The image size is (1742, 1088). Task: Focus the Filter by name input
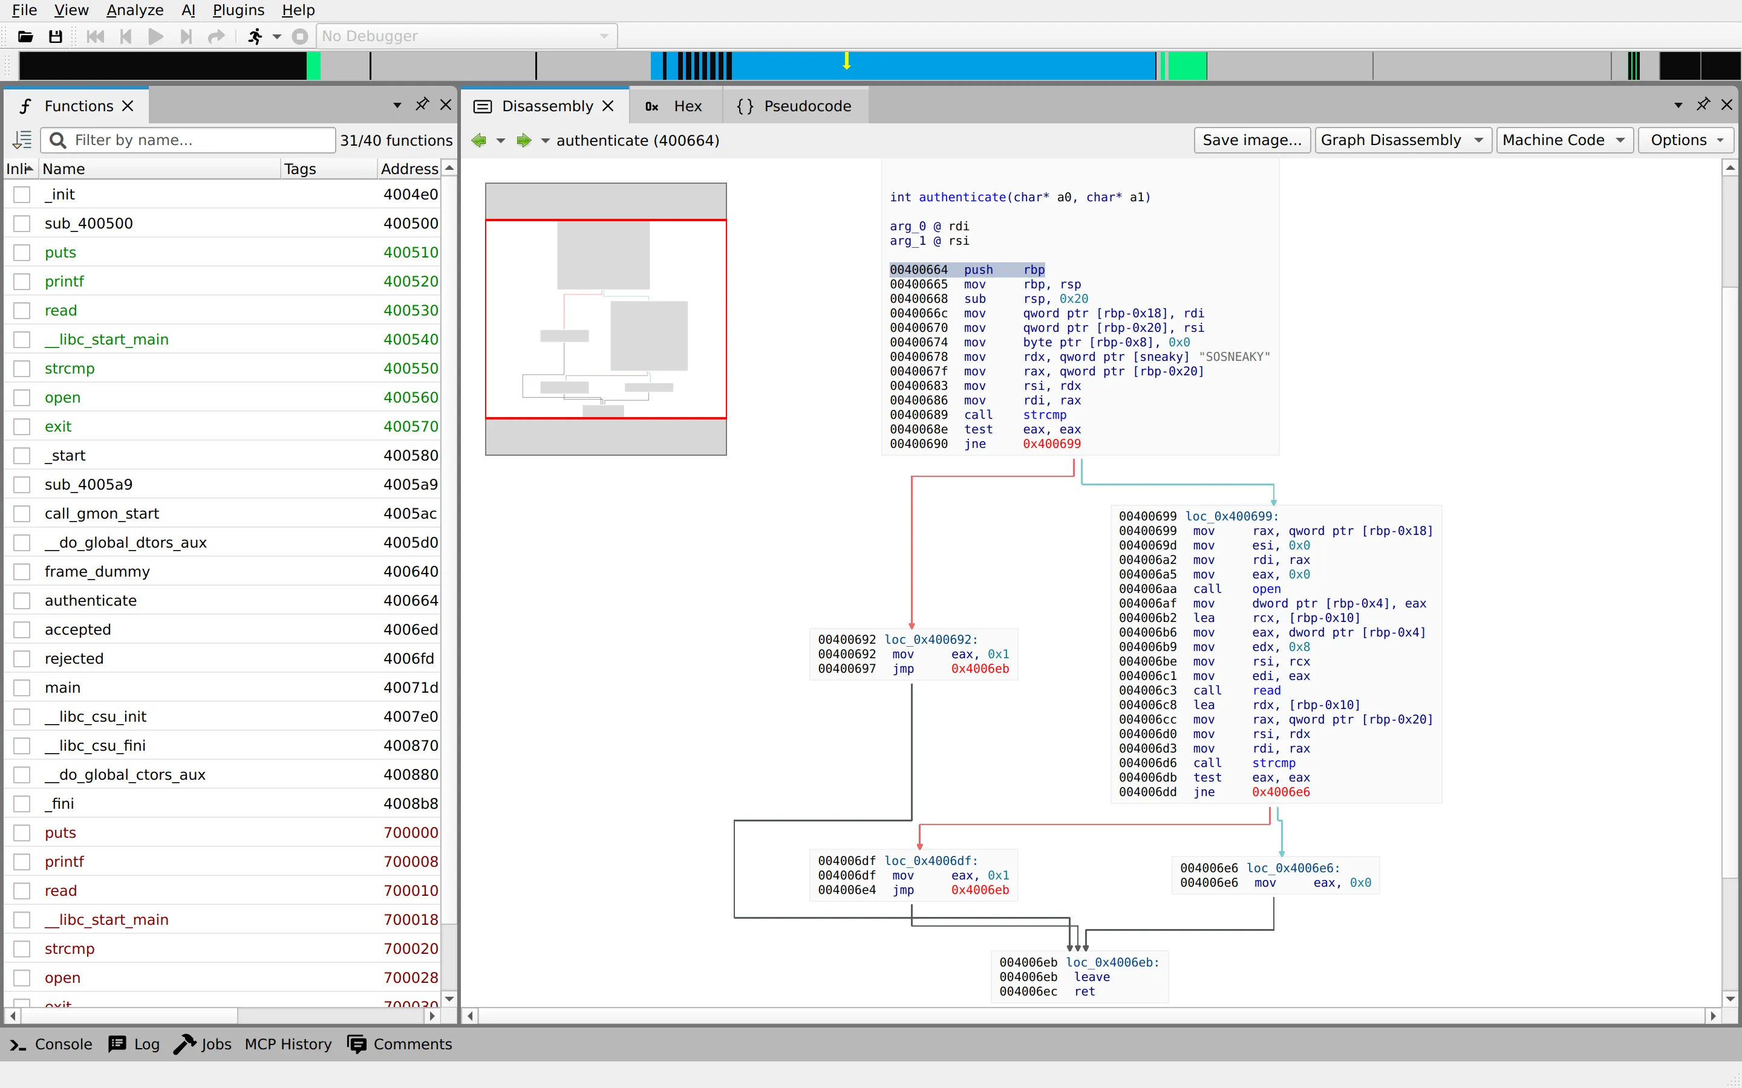pyautogui.click(x=189, y=140)
